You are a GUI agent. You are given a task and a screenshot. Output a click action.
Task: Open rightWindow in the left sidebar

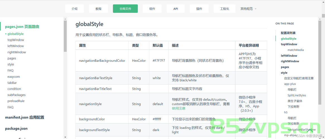[16, 52]
